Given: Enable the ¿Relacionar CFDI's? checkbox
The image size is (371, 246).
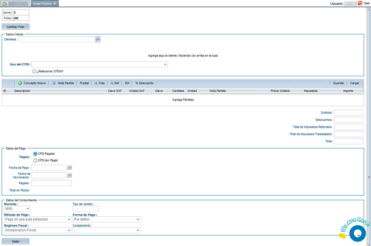Looking at the screenshot, I should pyautogui.click(x=34, y=71).
